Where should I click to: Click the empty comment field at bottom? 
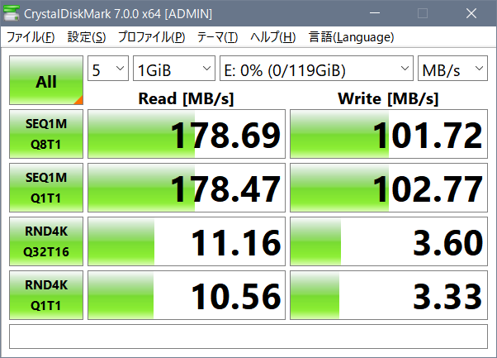click(x=248, y=337)
